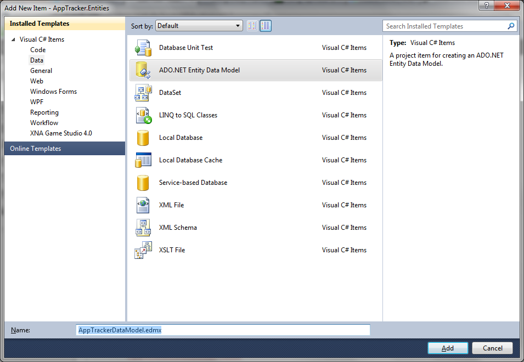Click the ADO.NET Entity Data Model label
The width and height of the screenshot is (524, 362).
click(199, 70)
